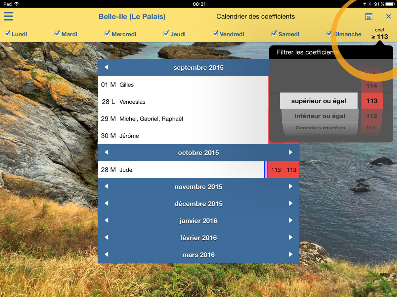Click the left arrow beside janvier 2016
This screenshot has height=297, width=397.
coord(106,220)
